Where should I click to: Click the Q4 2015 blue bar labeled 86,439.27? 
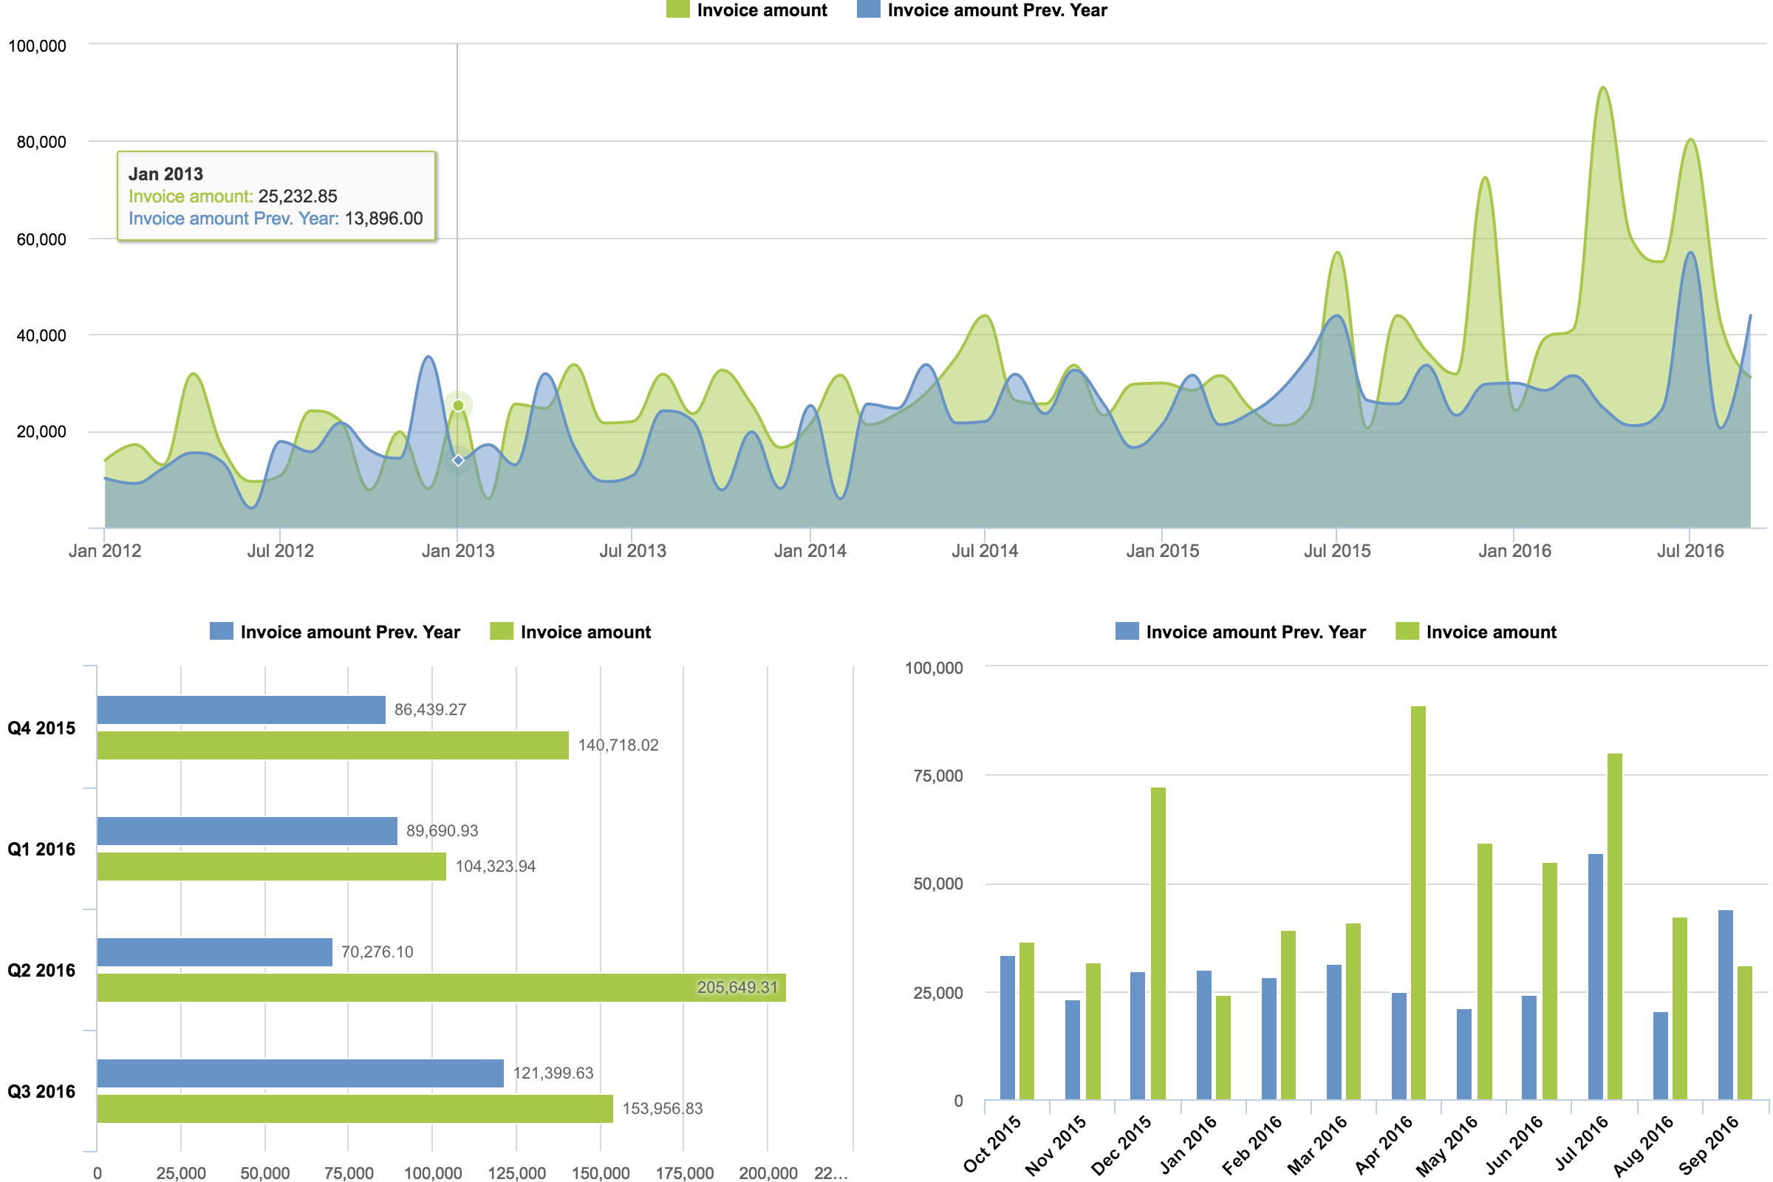242,709
